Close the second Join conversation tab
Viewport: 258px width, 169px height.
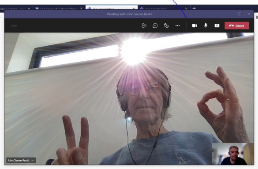pyautogui.click(x=186, y=8)
